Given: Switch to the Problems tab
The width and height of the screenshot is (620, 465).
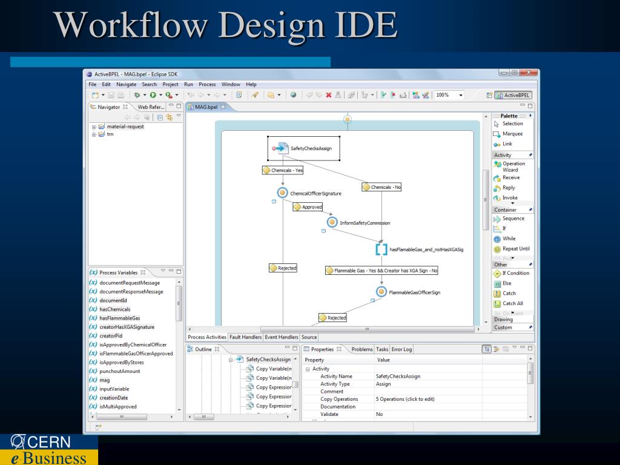Looking at the screenshot, I should click(362, 349).
